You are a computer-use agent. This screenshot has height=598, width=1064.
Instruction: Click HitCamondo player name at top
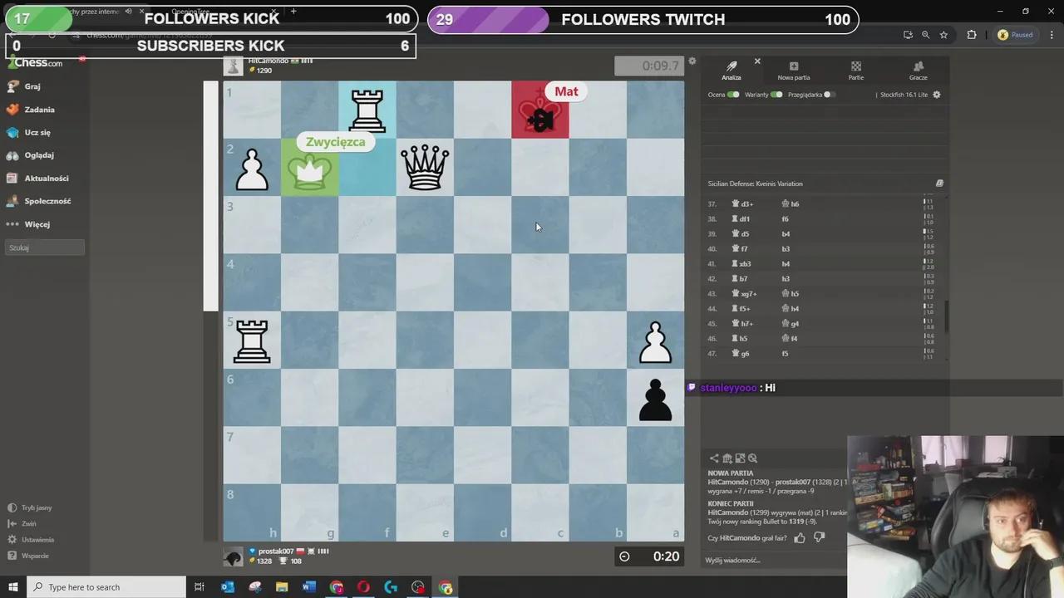click(x=268, y=61)
